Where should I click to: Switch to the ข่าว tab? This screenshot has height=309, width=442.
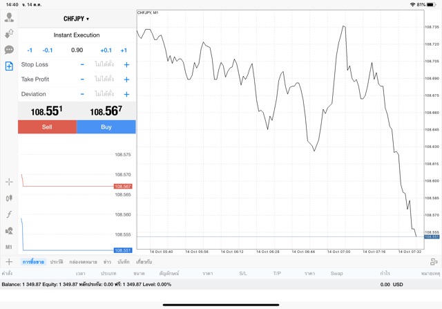click(x=107, y=262)
